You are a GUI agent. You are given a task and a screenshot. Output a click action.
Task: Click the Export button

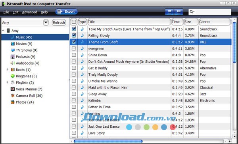point(67,12)
